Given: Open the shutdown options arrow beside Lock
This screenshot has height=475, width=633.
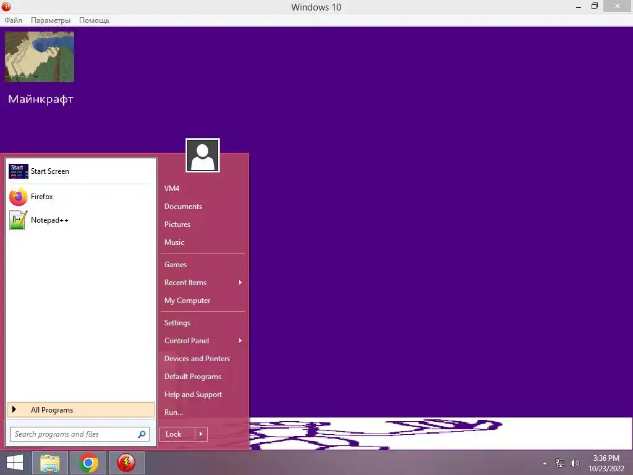Looking at the screenshot, I should 201,434.
